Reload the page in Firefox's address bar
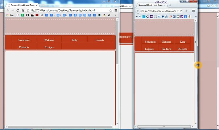 (x=181, y=11)
